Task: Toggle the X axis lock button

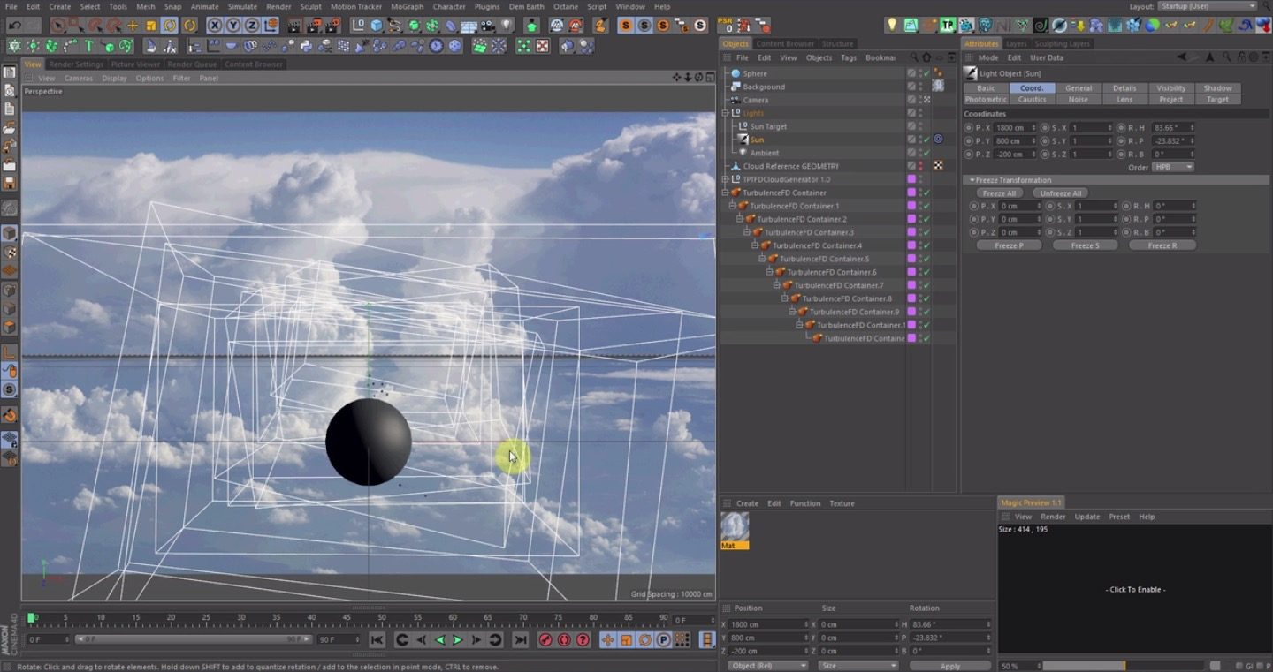Action: click(x=215, y=26)
